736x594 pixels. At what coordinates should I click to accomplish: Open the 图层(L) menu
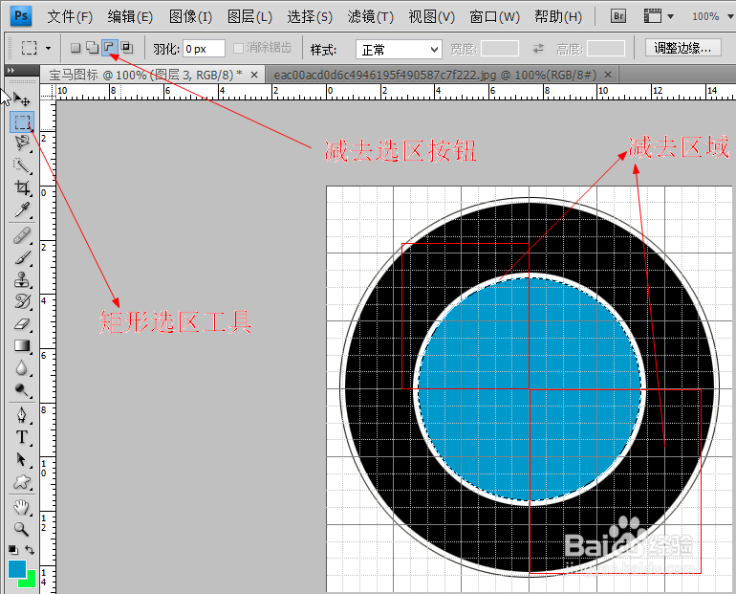pos(249,17)
